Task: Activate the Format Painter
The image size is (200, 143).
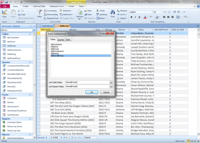Action: tap(26, 18)
